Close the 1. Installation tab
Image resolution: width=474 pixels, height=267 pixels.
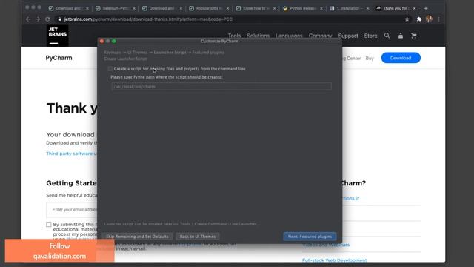[367, 8]
